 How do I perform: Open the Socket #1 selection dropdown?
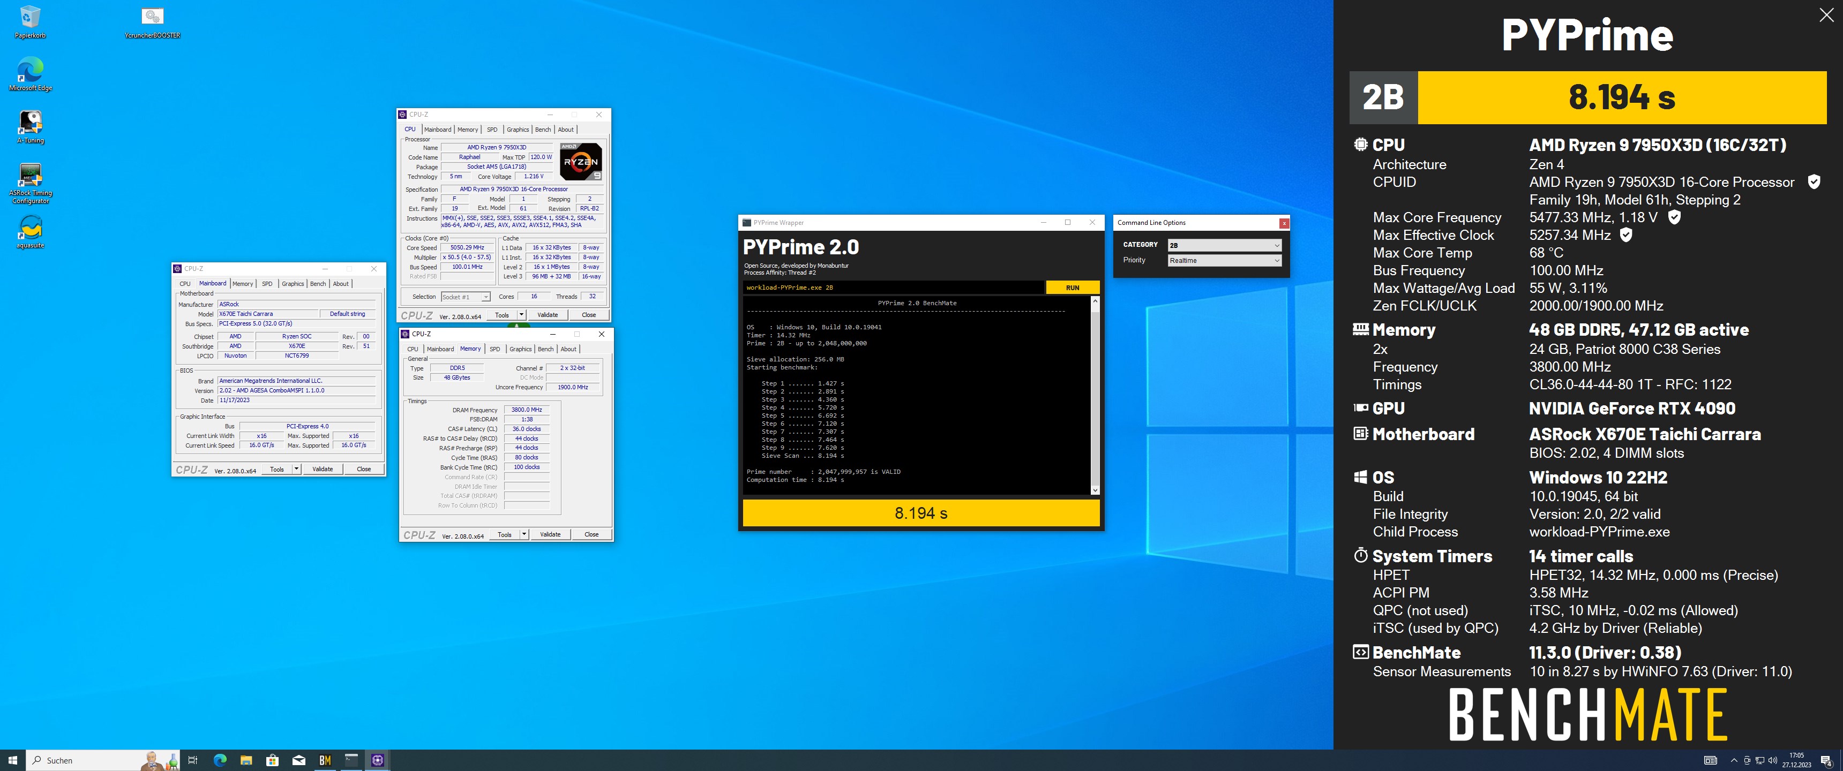point(466,297)
